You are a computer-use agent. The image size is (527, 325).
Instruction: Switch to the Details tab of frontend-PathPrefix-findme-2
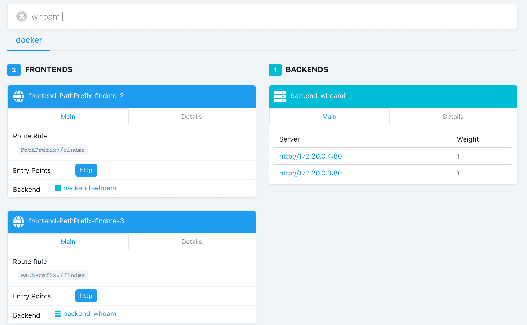[x=192, y=116]
